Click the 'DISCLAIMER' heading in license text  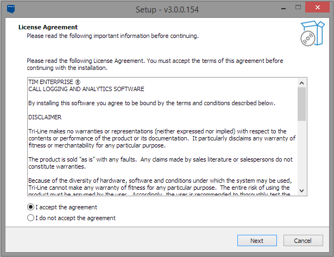tap(45, 117)
